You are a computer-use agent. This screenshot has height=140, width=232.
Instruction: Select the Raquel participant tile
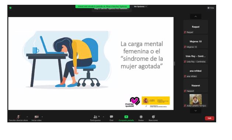click(x=196, y=27)
